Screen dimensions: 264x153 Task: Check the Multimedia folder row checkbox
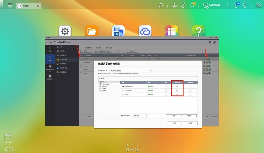[81, 62]
